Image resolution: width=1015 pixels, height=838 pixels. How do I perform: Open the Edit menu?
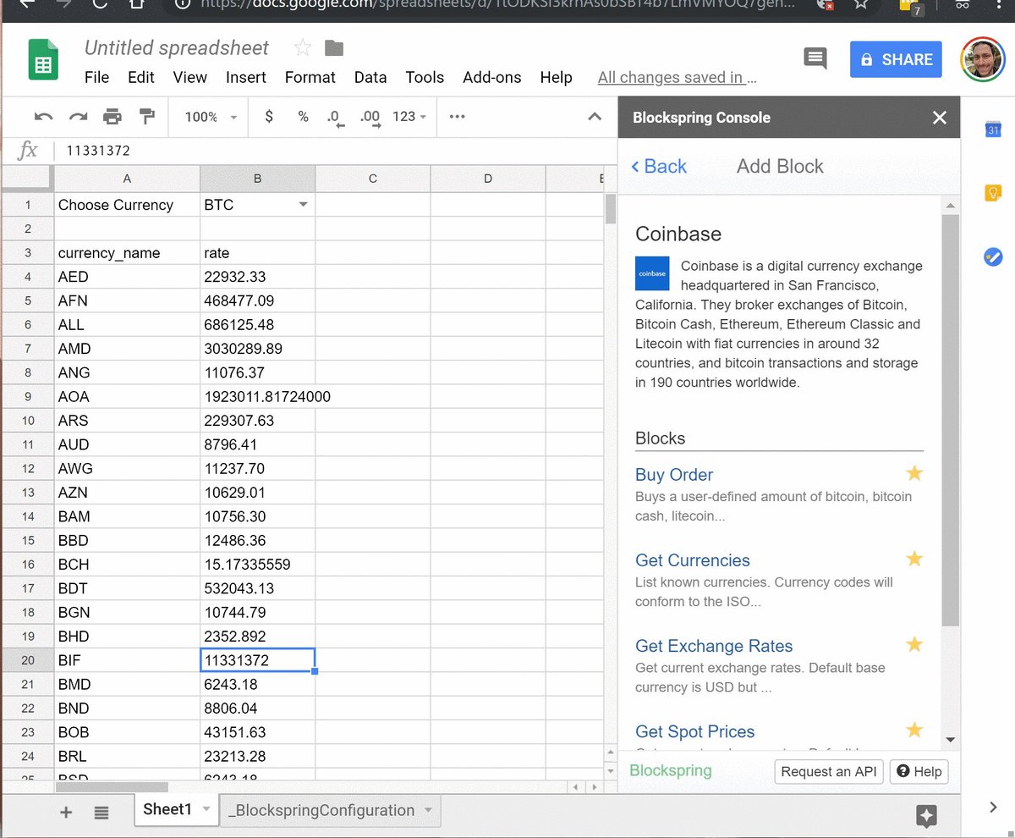tap(141, 77)
